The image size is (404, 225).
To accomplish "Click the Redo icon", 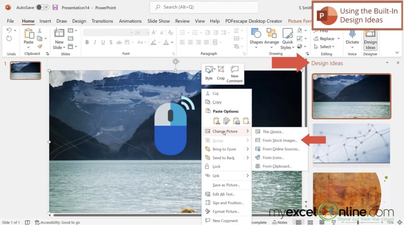I will click(9, 38).
